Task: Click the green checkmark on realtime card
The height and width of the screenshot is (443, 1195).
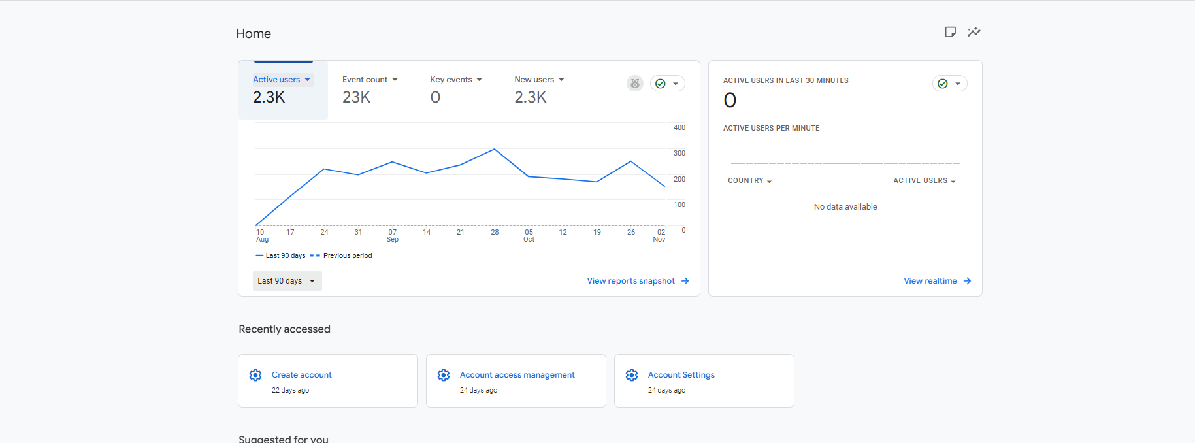Action: (943, 84)
